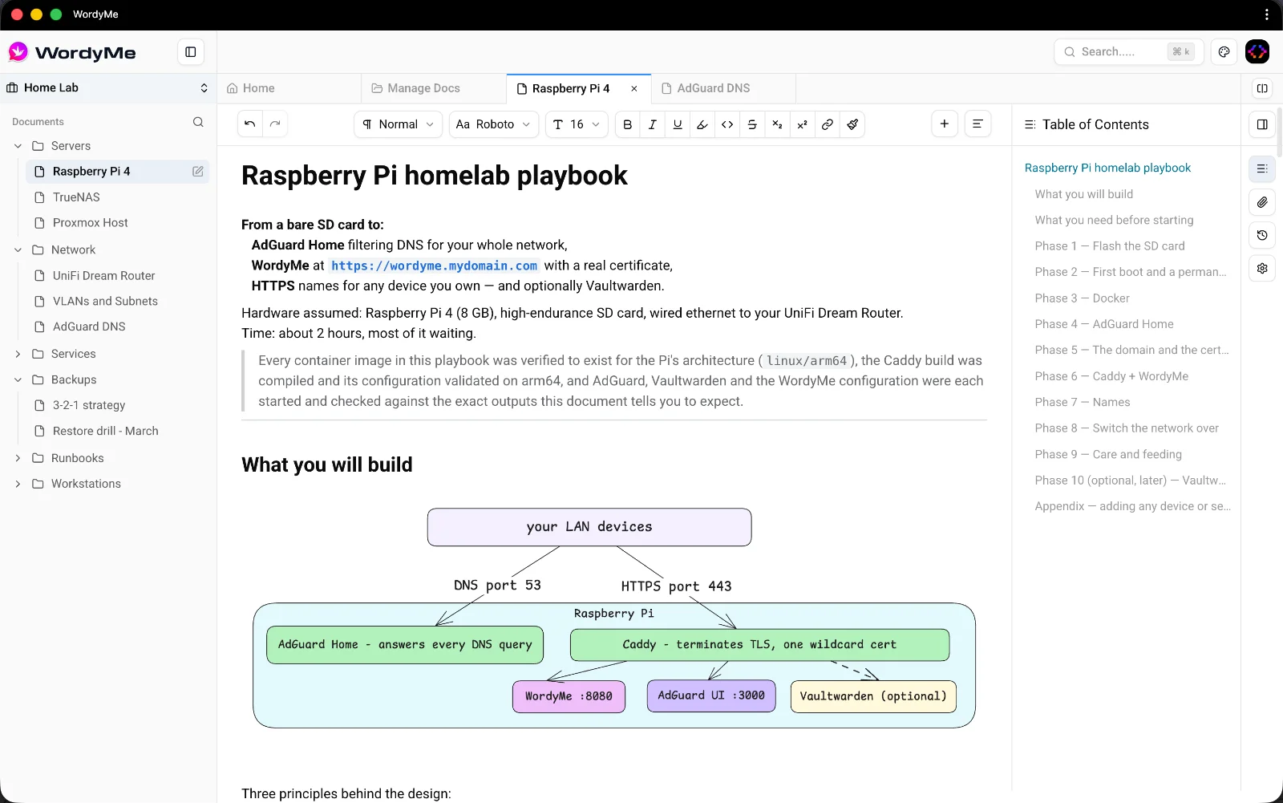This screenshot has width=1283, height=803.
Task: Toggle strikethrough formatting
Action: click(752, 124)
